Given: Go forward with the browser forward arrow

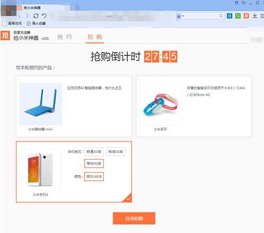Looking at the screenshot, I should coord(27,16).
